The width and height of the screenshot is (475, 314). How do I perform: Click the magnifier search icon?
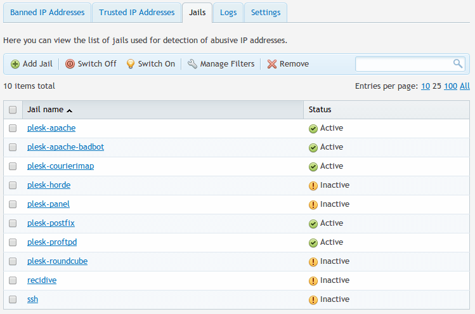[458, 63]
